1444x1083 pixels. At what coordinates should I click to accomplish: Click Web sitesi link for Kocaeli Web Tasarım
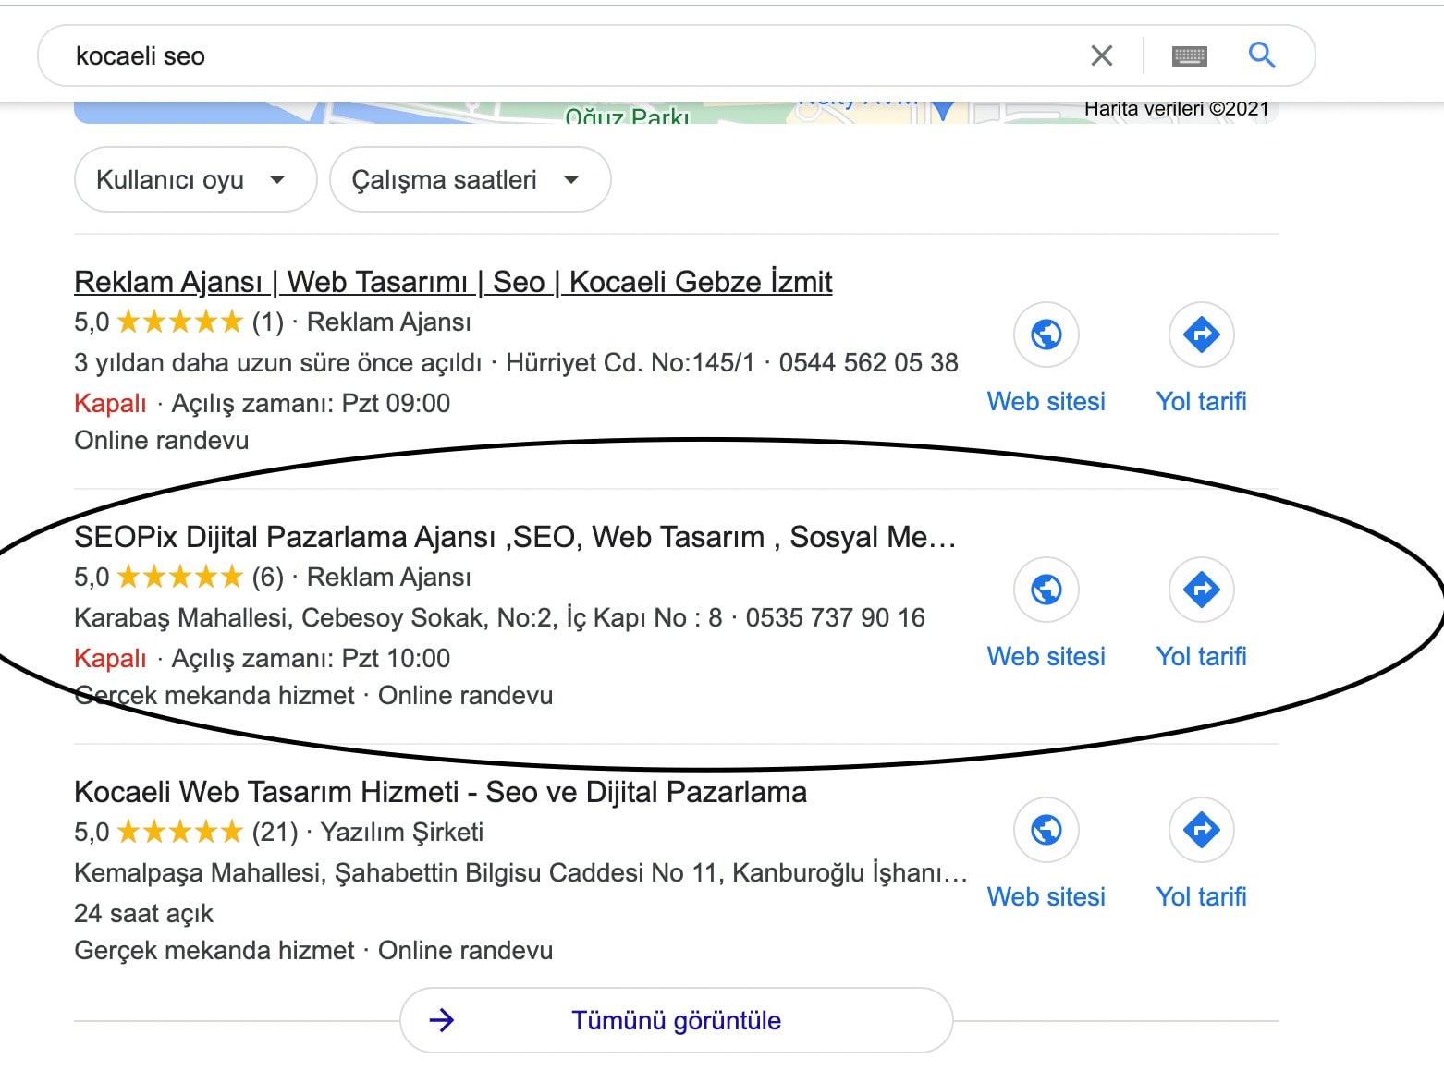point(1046,897)
